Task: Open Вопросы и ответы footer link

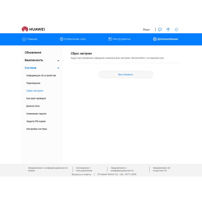Action: click(81, 174)
